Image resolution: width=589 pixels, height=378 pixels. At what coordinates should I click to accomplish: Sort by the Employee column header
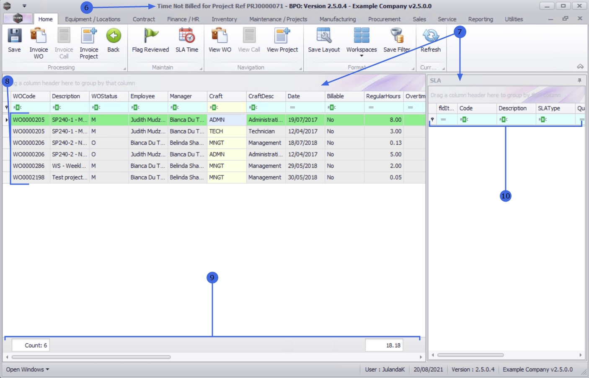pos(148,96)
